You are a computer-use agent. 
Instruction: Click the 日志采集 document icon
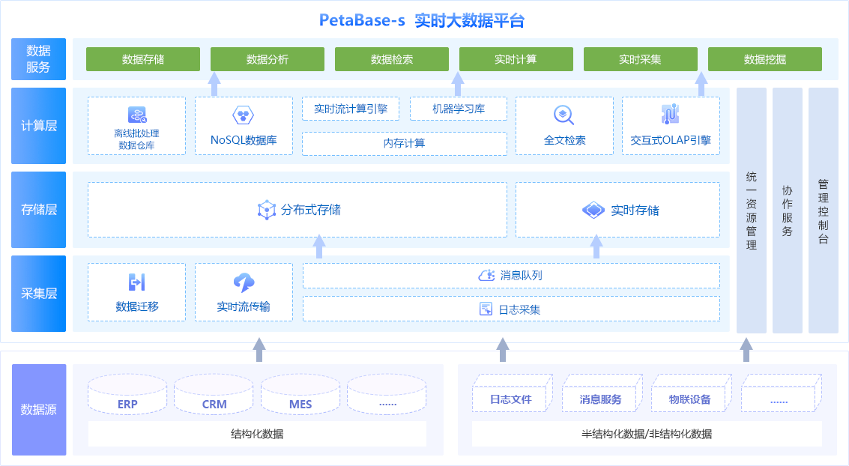(486, 309)
